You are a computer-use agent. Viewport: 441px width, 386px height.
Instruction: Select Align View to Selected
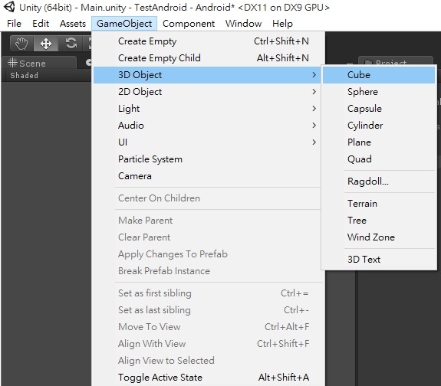[x=208, y=361]
